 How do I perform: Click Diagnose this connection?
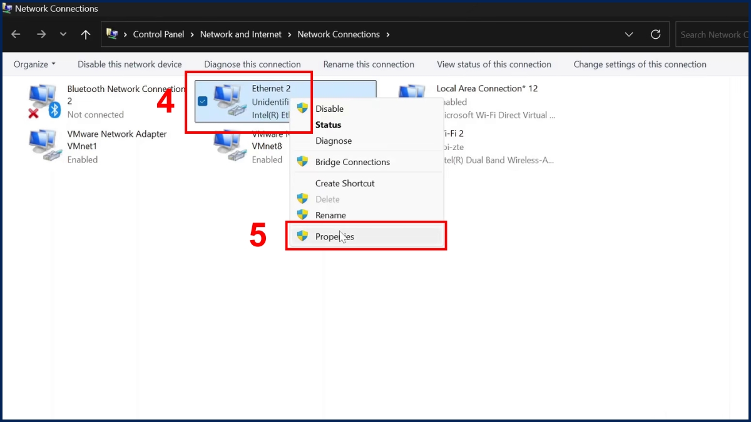[252, 64]
